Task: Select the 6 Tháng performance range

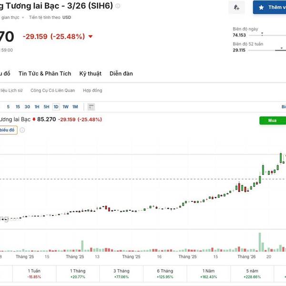Action: pyautogui.click(x=165, y=274)
